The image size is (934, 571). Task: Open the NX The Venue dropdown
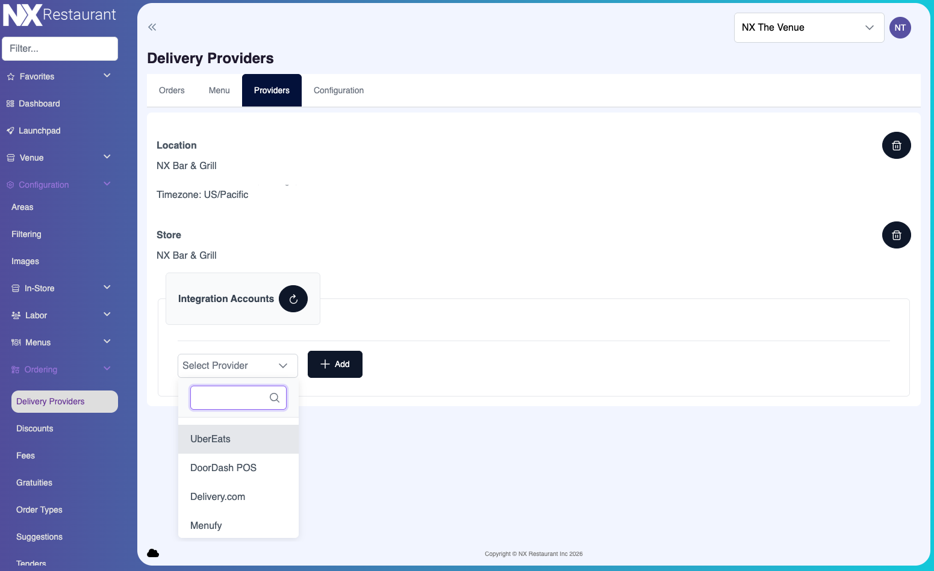[809, 27]
